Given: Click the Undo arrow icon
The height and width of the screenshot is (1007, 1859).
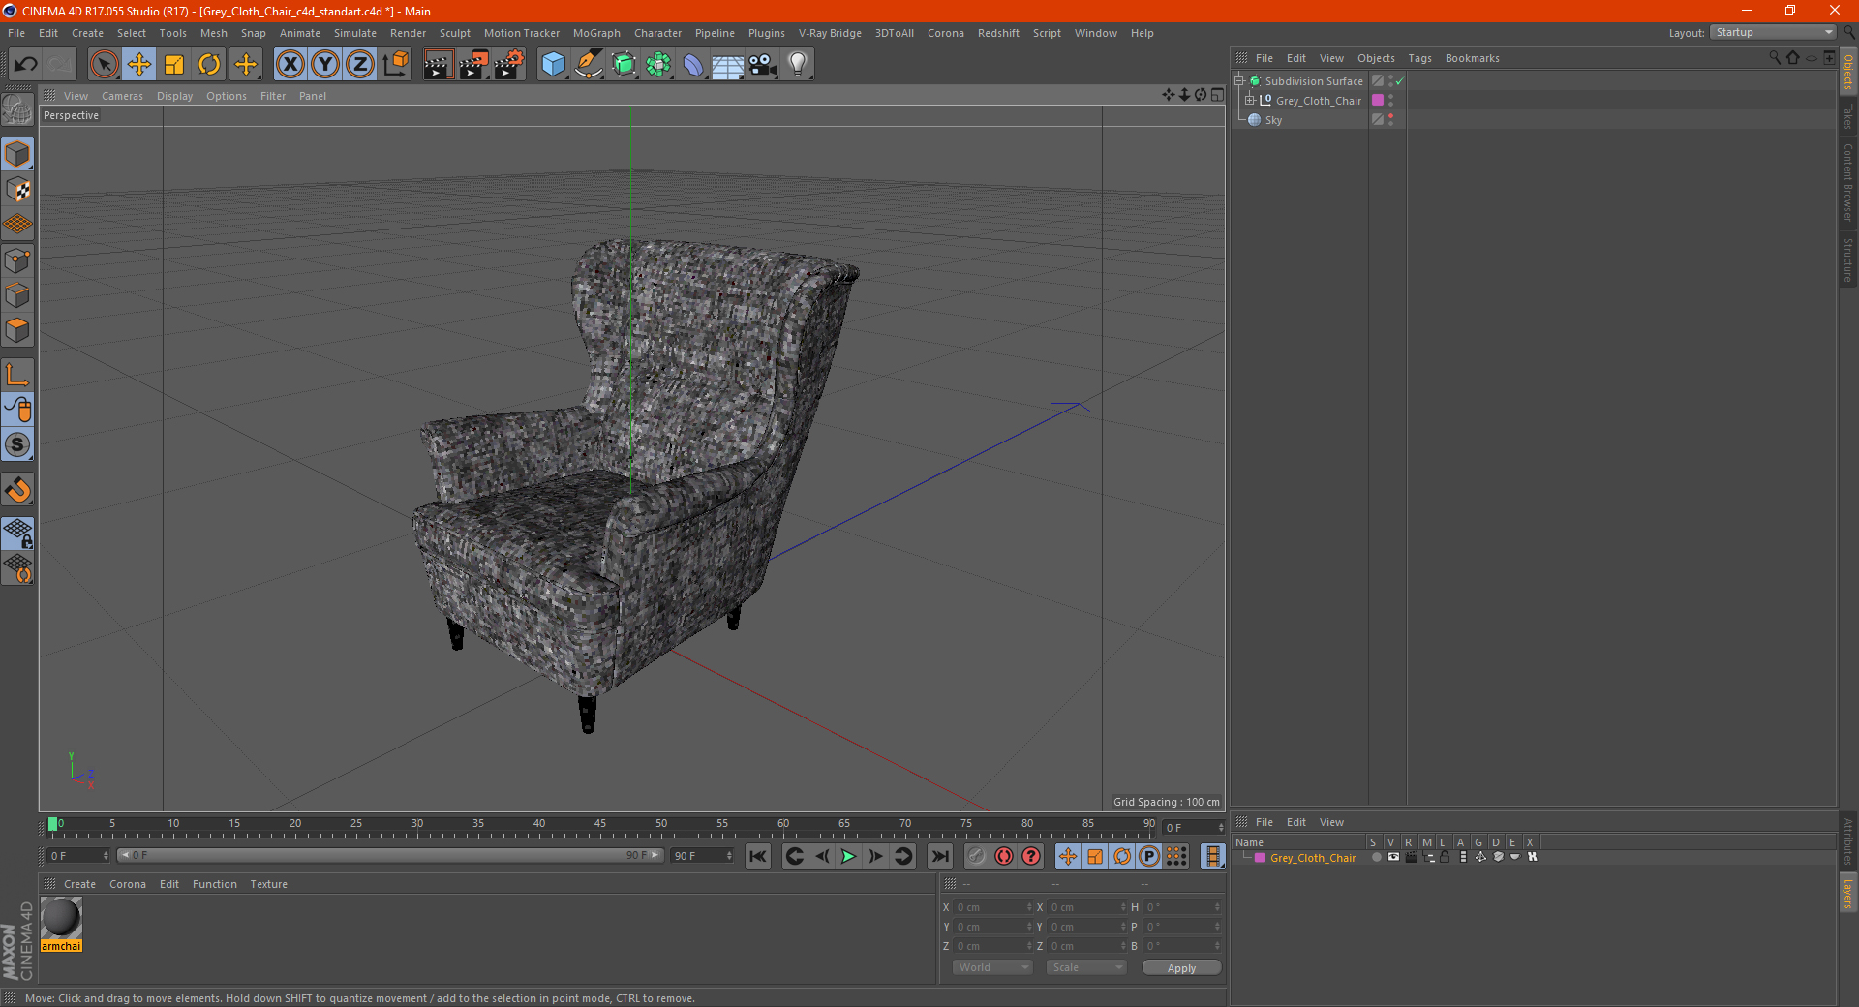Looking at the screenshot, I should tap(26, 65).
